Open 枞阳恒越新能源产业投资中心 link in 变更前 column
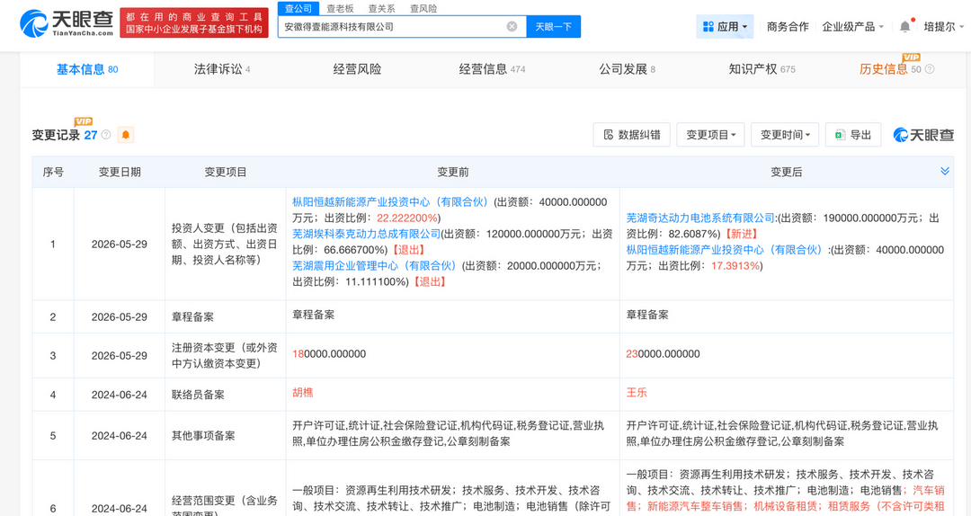 [x=390, y=202]
